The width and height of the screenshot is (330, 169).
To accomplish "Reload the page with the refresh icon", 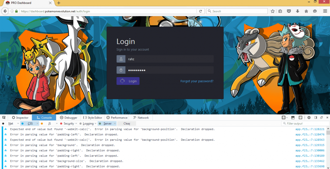I will [200, 11].
